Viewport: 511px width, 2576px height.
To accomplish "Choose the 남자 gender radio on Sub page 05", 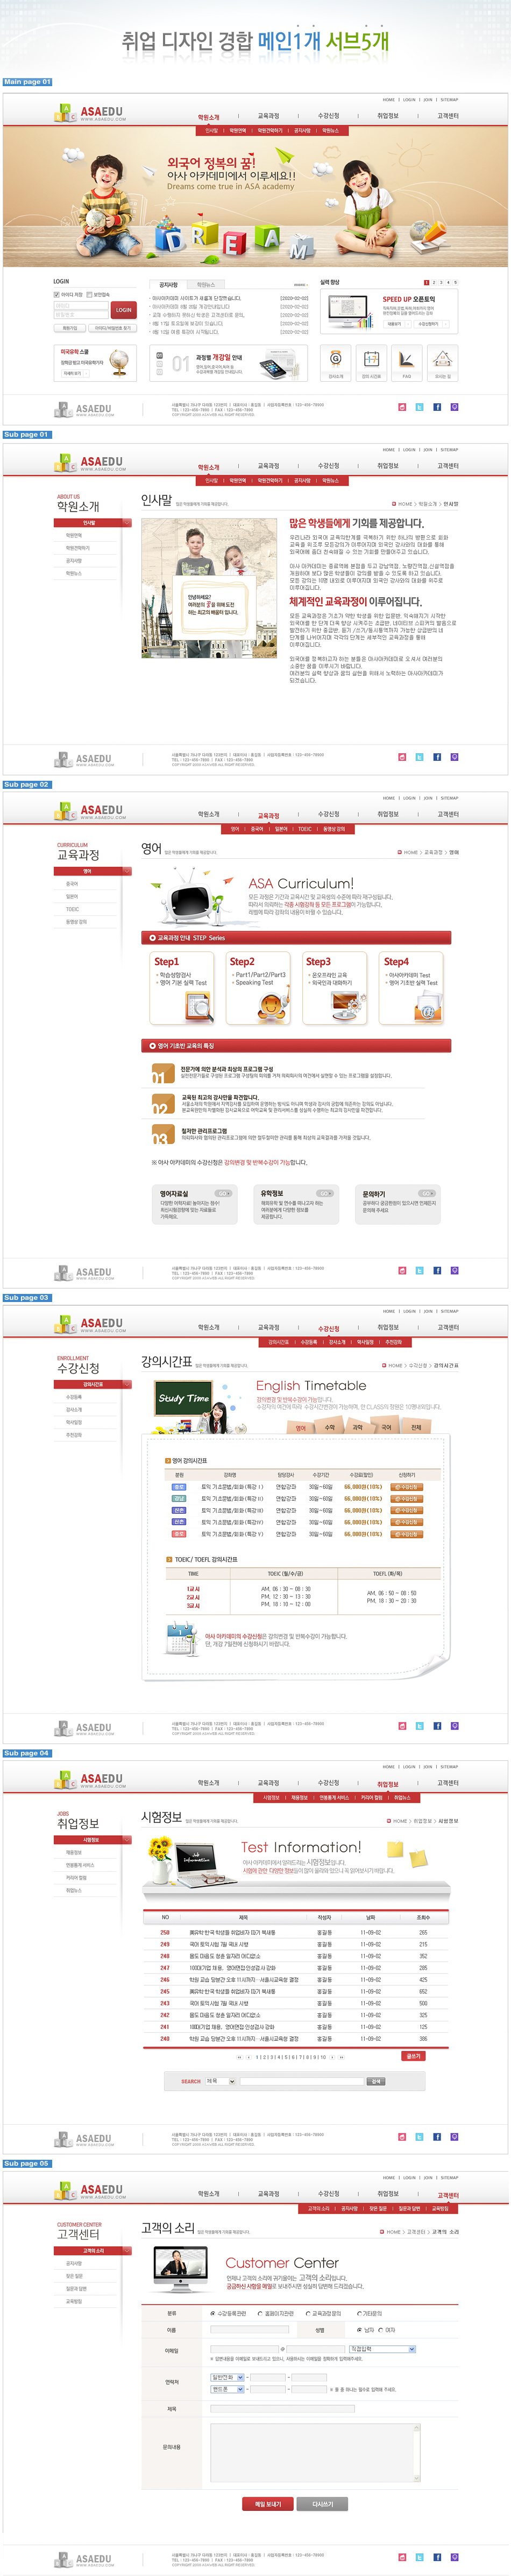I will tap(360, 2330).
